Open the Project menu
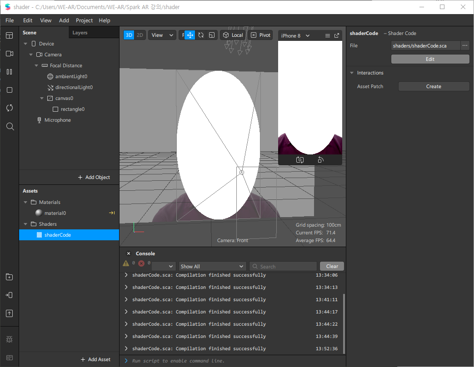The image size is (474, 367). 84,20
